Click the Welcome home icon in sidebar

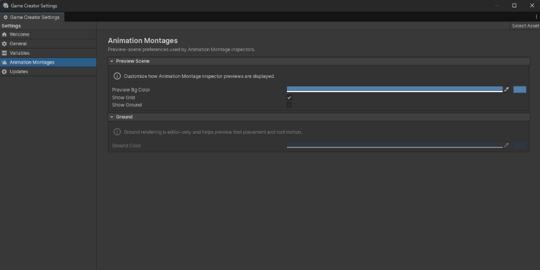coord(4,34)
